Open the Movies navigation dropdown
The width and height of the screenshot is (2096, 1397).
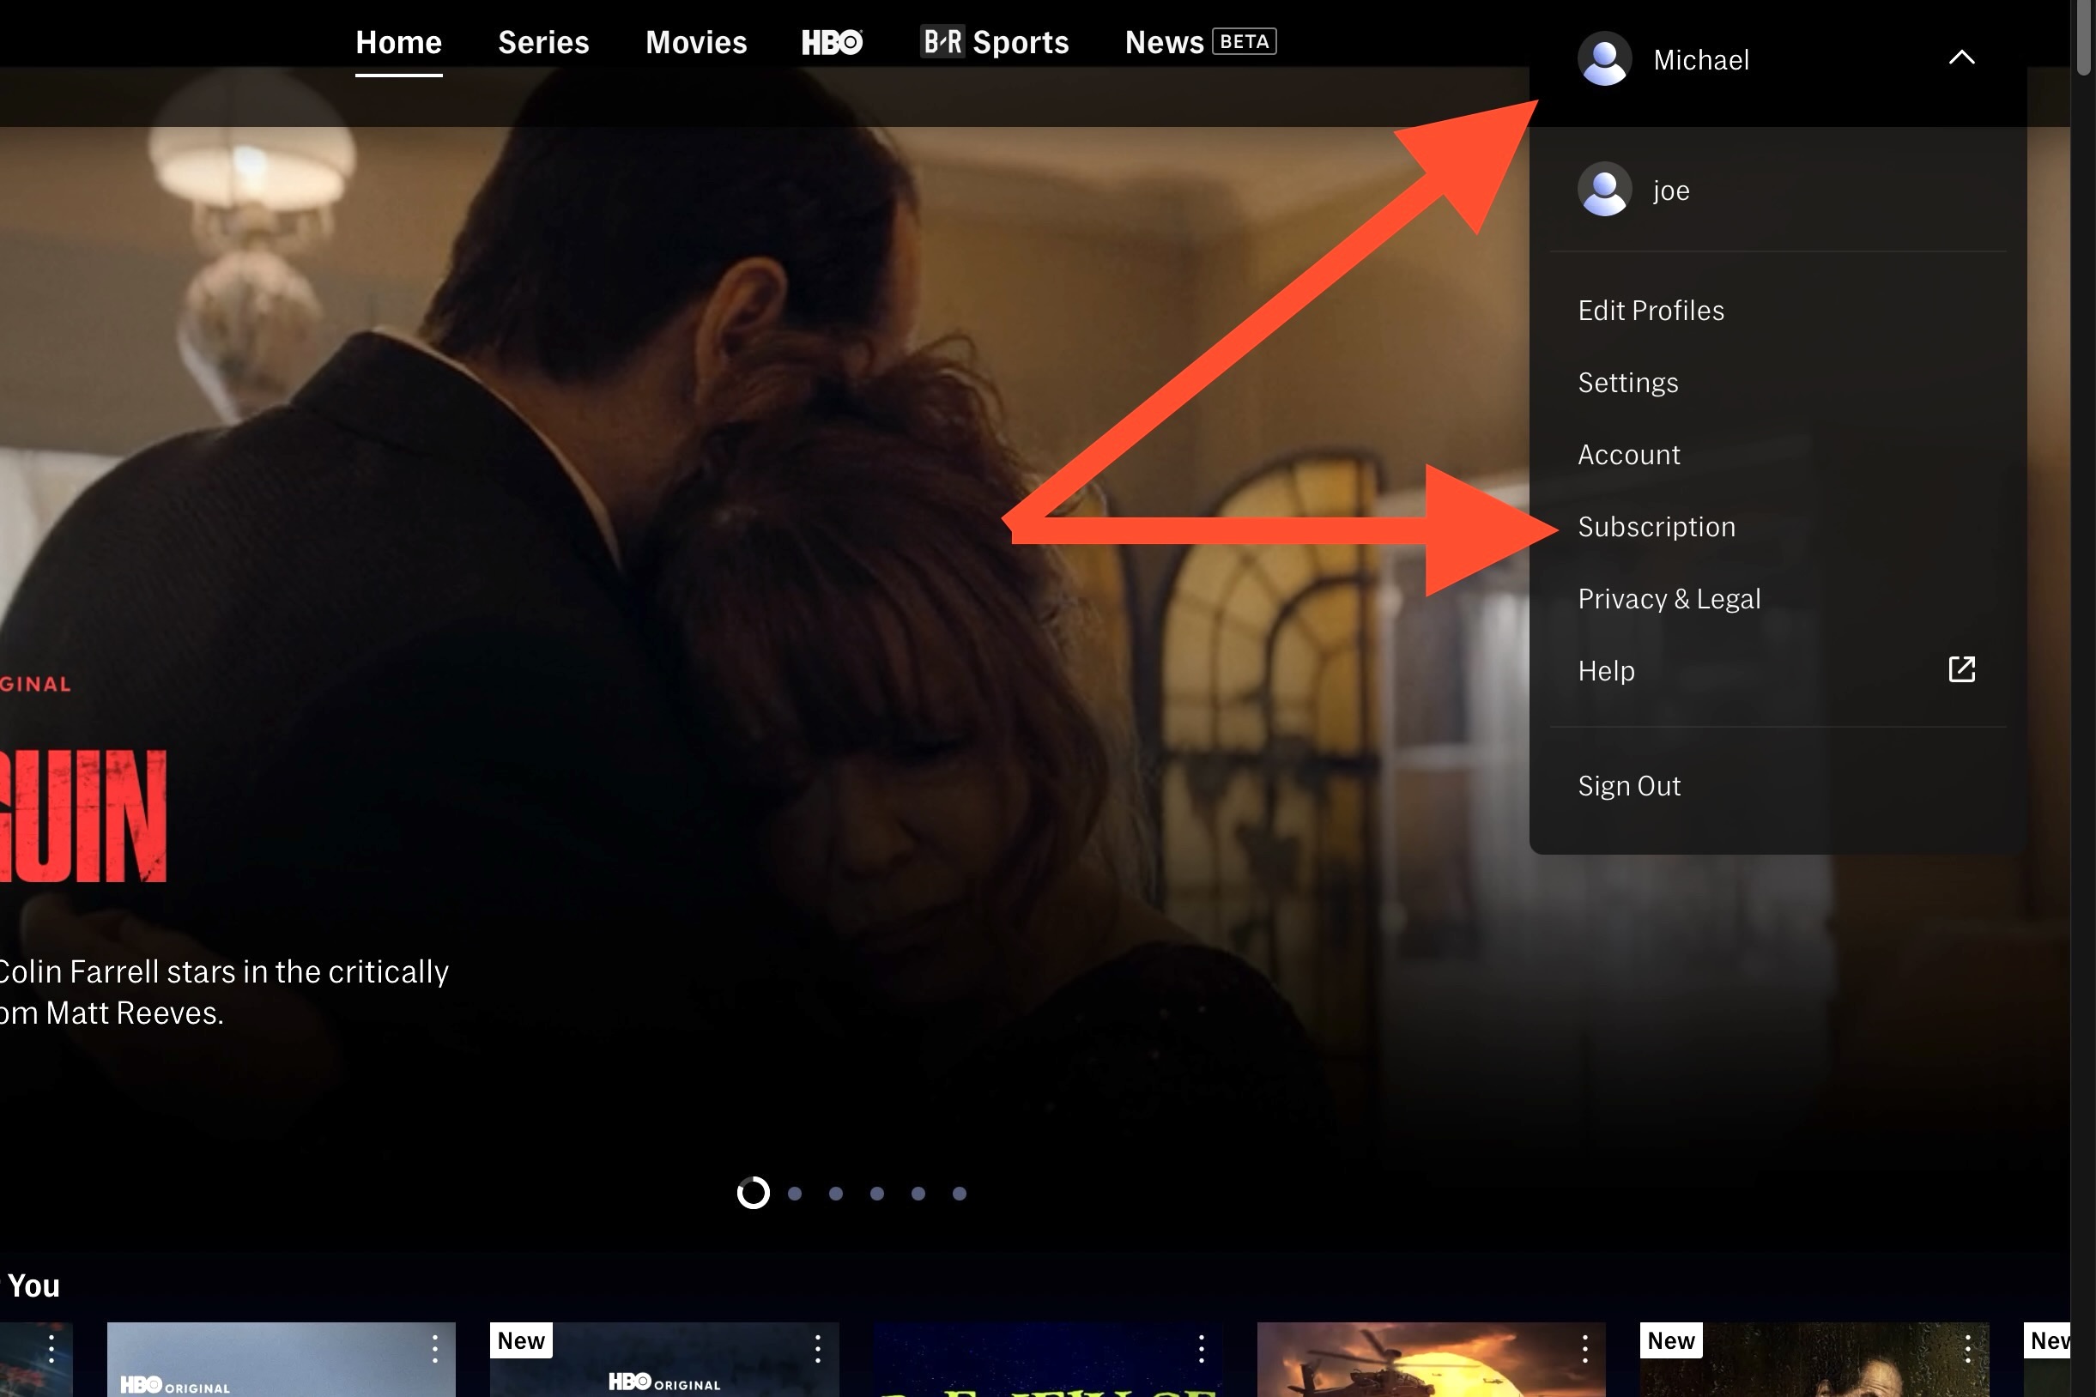[695, 42]
